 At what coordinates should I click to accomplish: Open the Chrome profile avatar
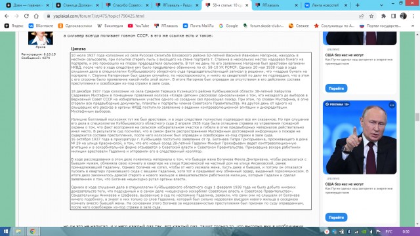pos(403,16)
